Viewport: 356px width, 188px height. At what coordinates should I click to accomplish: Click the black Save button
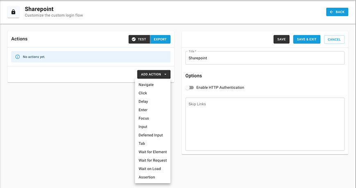(x=281, y=39)
